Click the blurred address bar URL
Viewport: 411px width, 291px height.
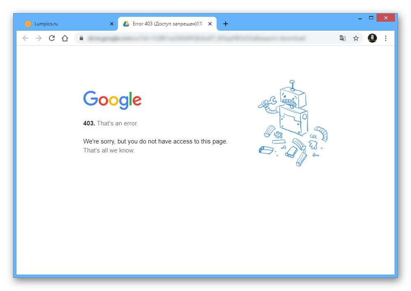click(x=196, y=39)
